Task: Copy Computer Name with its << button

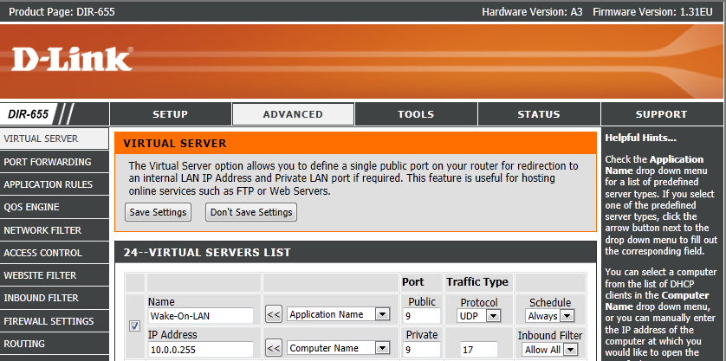Action: click(x=274, y=349)
